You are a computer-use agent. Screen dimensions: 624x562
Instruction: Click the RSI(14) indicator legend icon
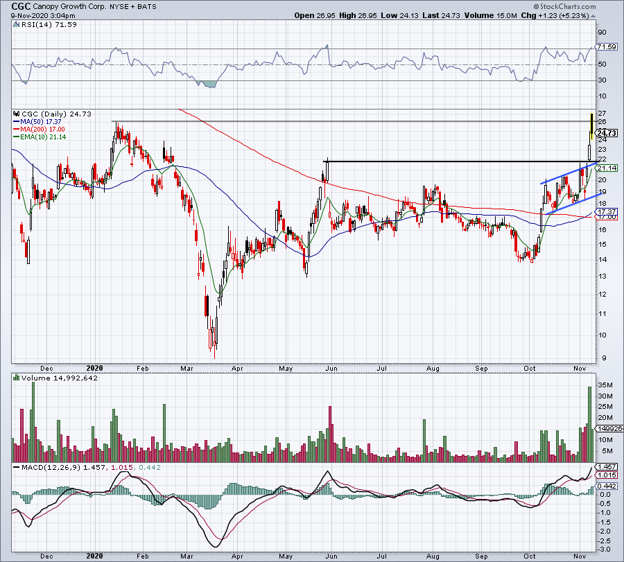(16, 25)
